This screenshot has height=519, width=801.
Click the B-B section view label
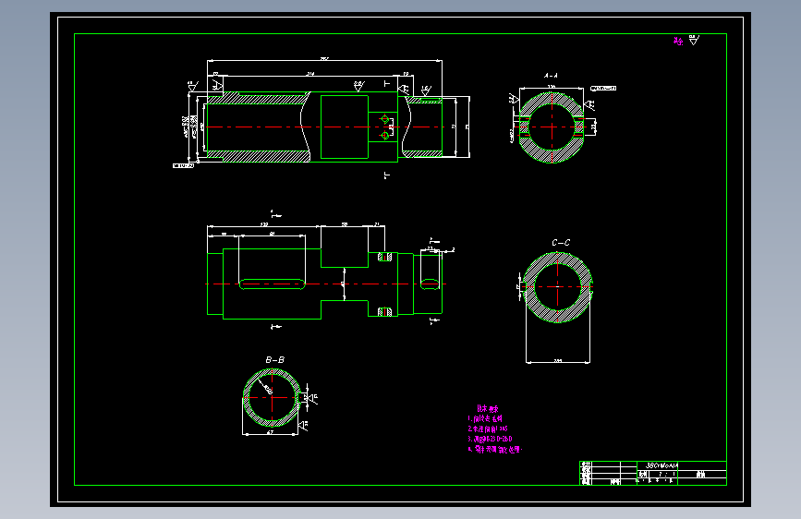coord(274,360)
